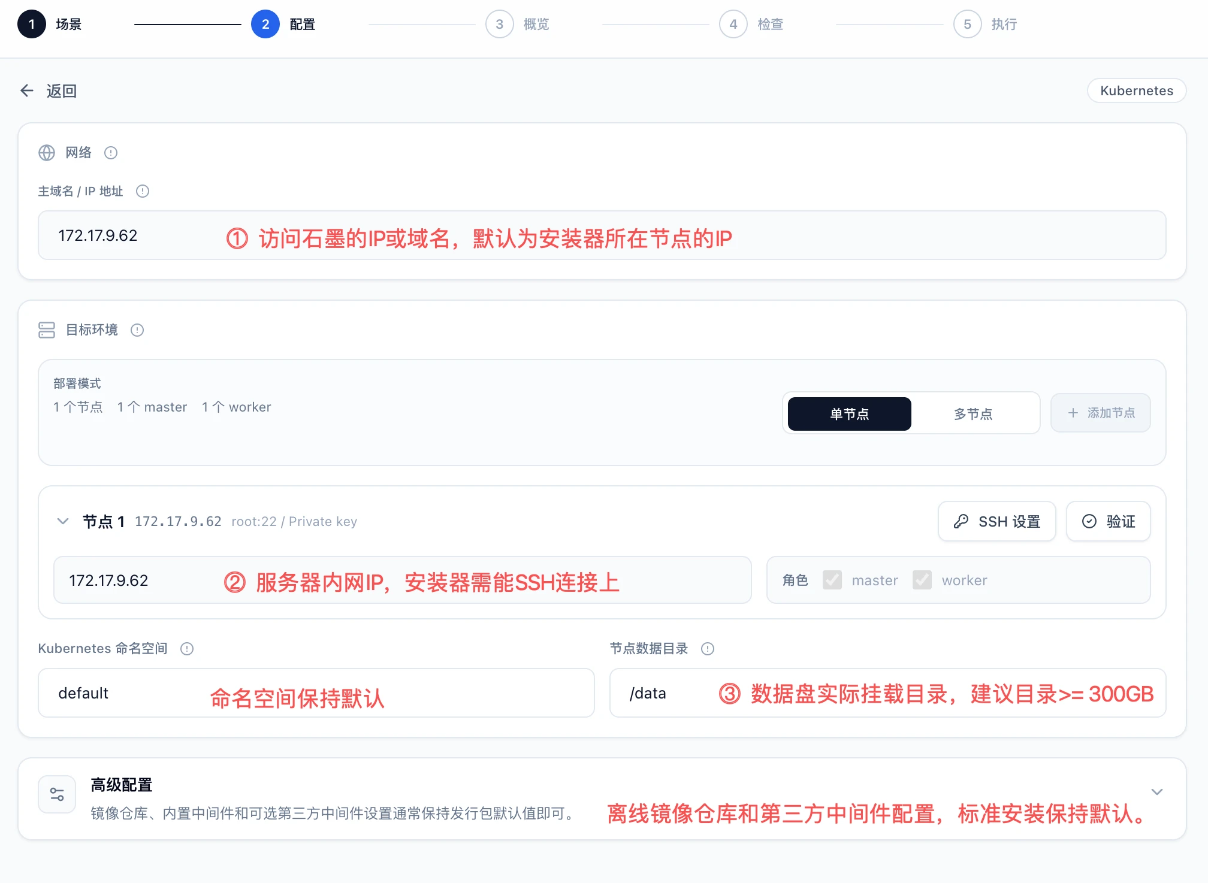Open SSH 设置 for node 1
The image size is (1208, 883).
[x=997, y=521]
